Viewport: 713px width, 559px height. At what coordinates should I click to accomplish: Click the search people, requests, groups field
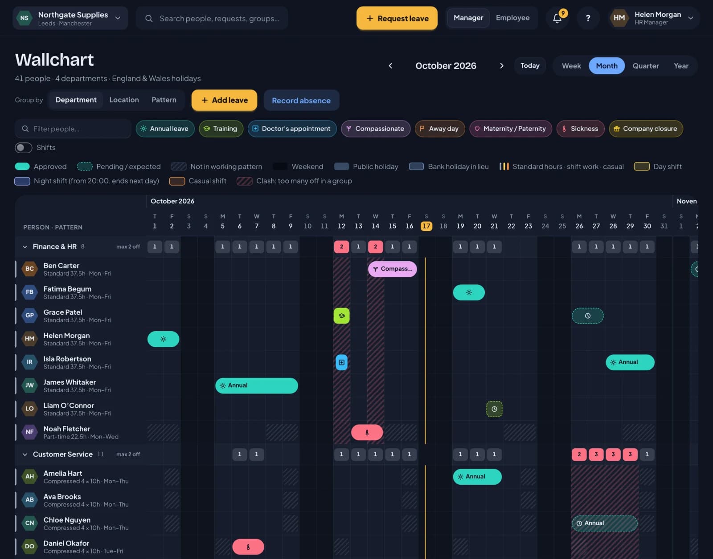(x=212, y=18)
